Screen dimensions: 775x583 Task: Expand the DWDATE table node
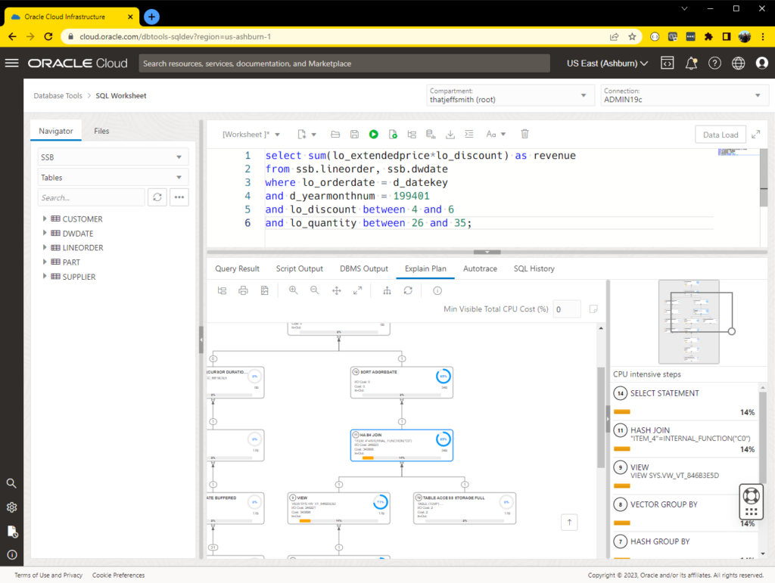click(45, 232)
